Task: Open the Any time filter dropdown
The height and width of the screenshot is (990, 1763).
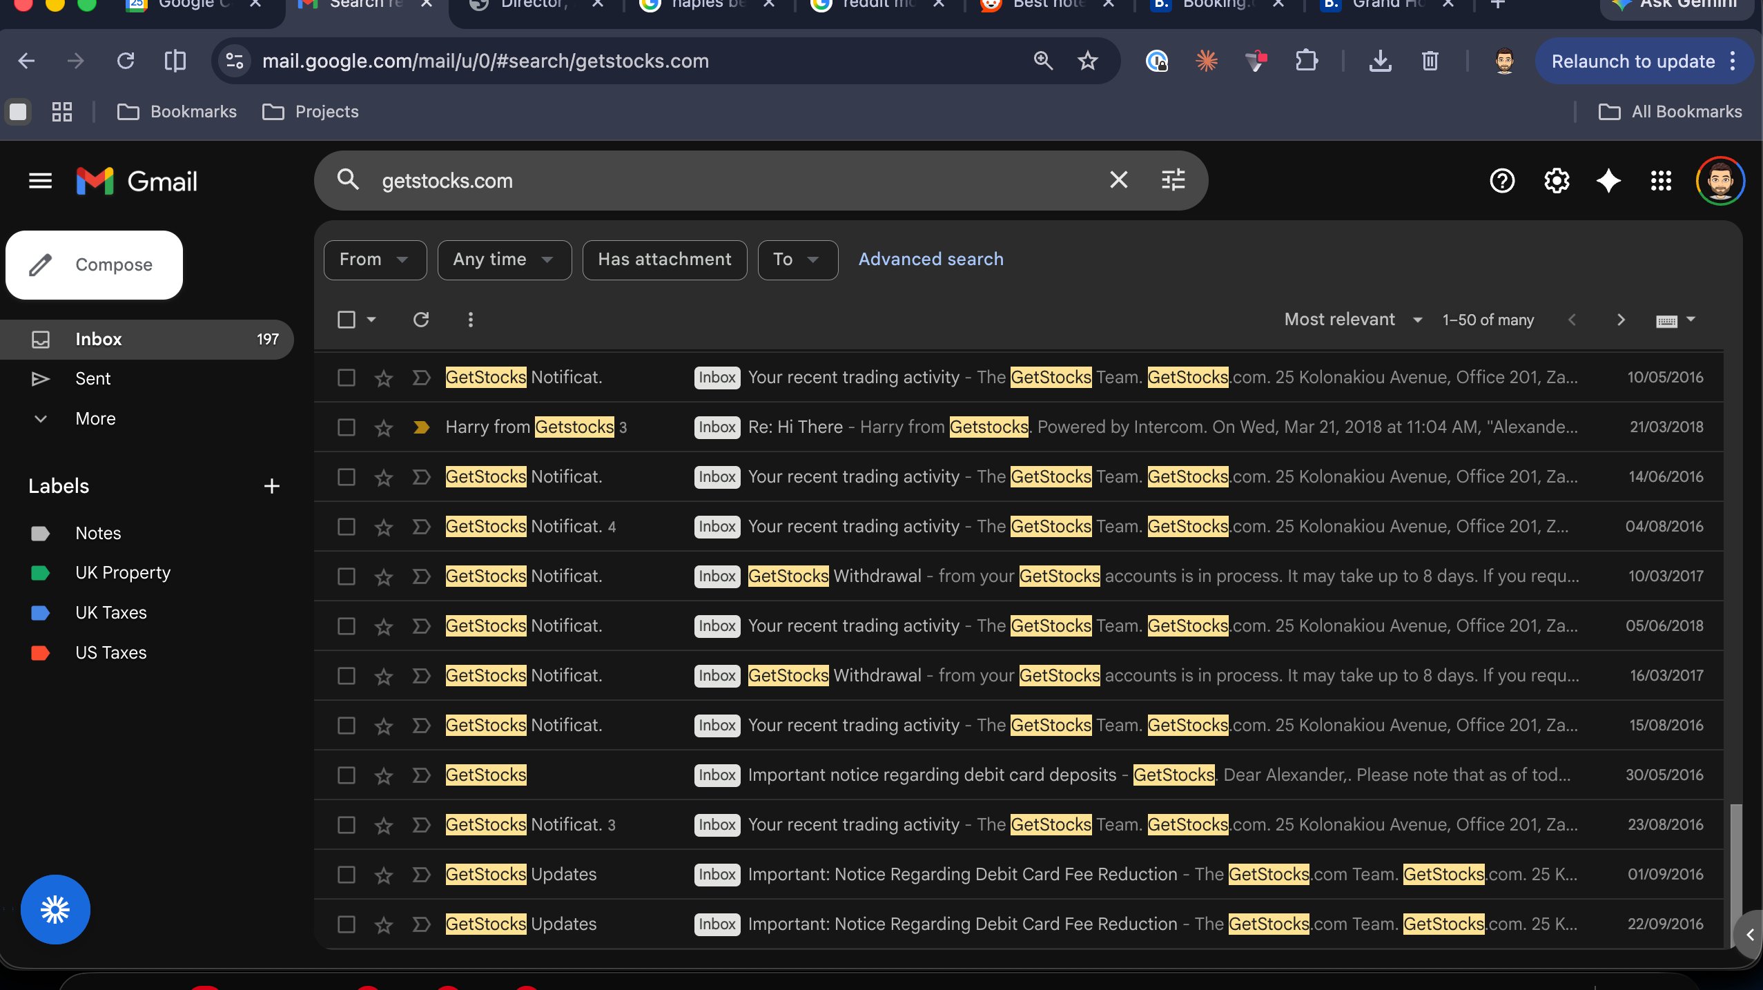Action: pyautogui.click(x=503, y=260)
